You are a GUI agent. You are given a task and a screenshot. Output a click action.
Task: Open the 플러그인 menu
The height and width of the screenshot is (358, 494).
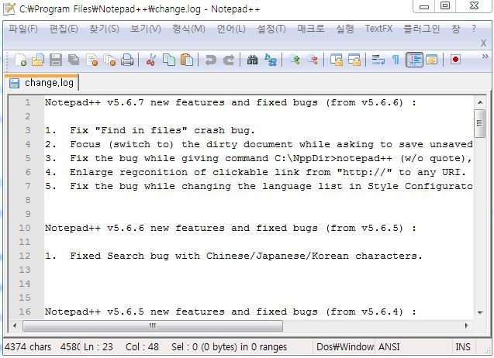point(422,29)
